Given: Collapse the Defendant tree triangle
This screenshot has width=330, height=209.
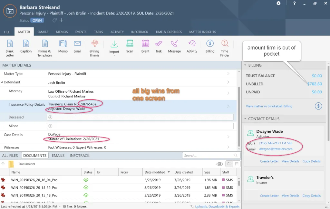Looking at the screenshot, I should (2, 82).
